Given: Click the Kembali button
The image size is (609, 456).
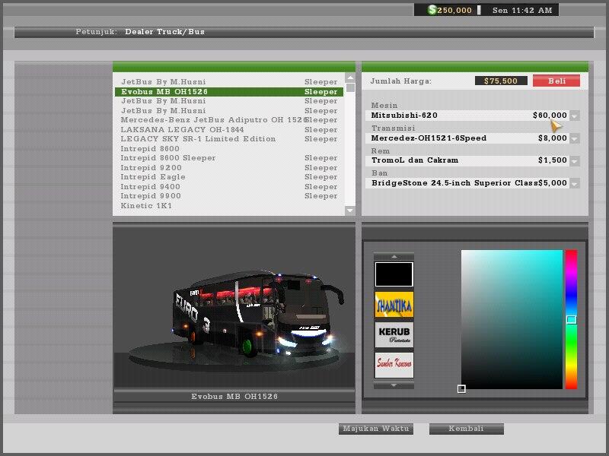Looking at the screenshot, I should (467, 428).
